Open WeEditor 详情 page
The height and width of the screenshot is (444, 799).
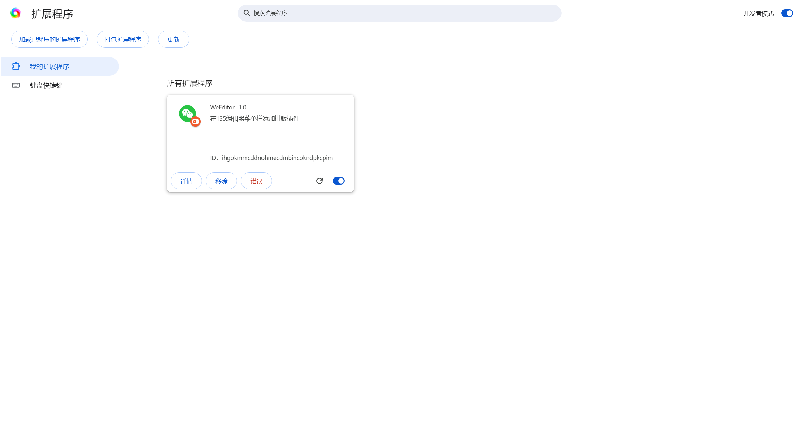[x=186, y=181]
